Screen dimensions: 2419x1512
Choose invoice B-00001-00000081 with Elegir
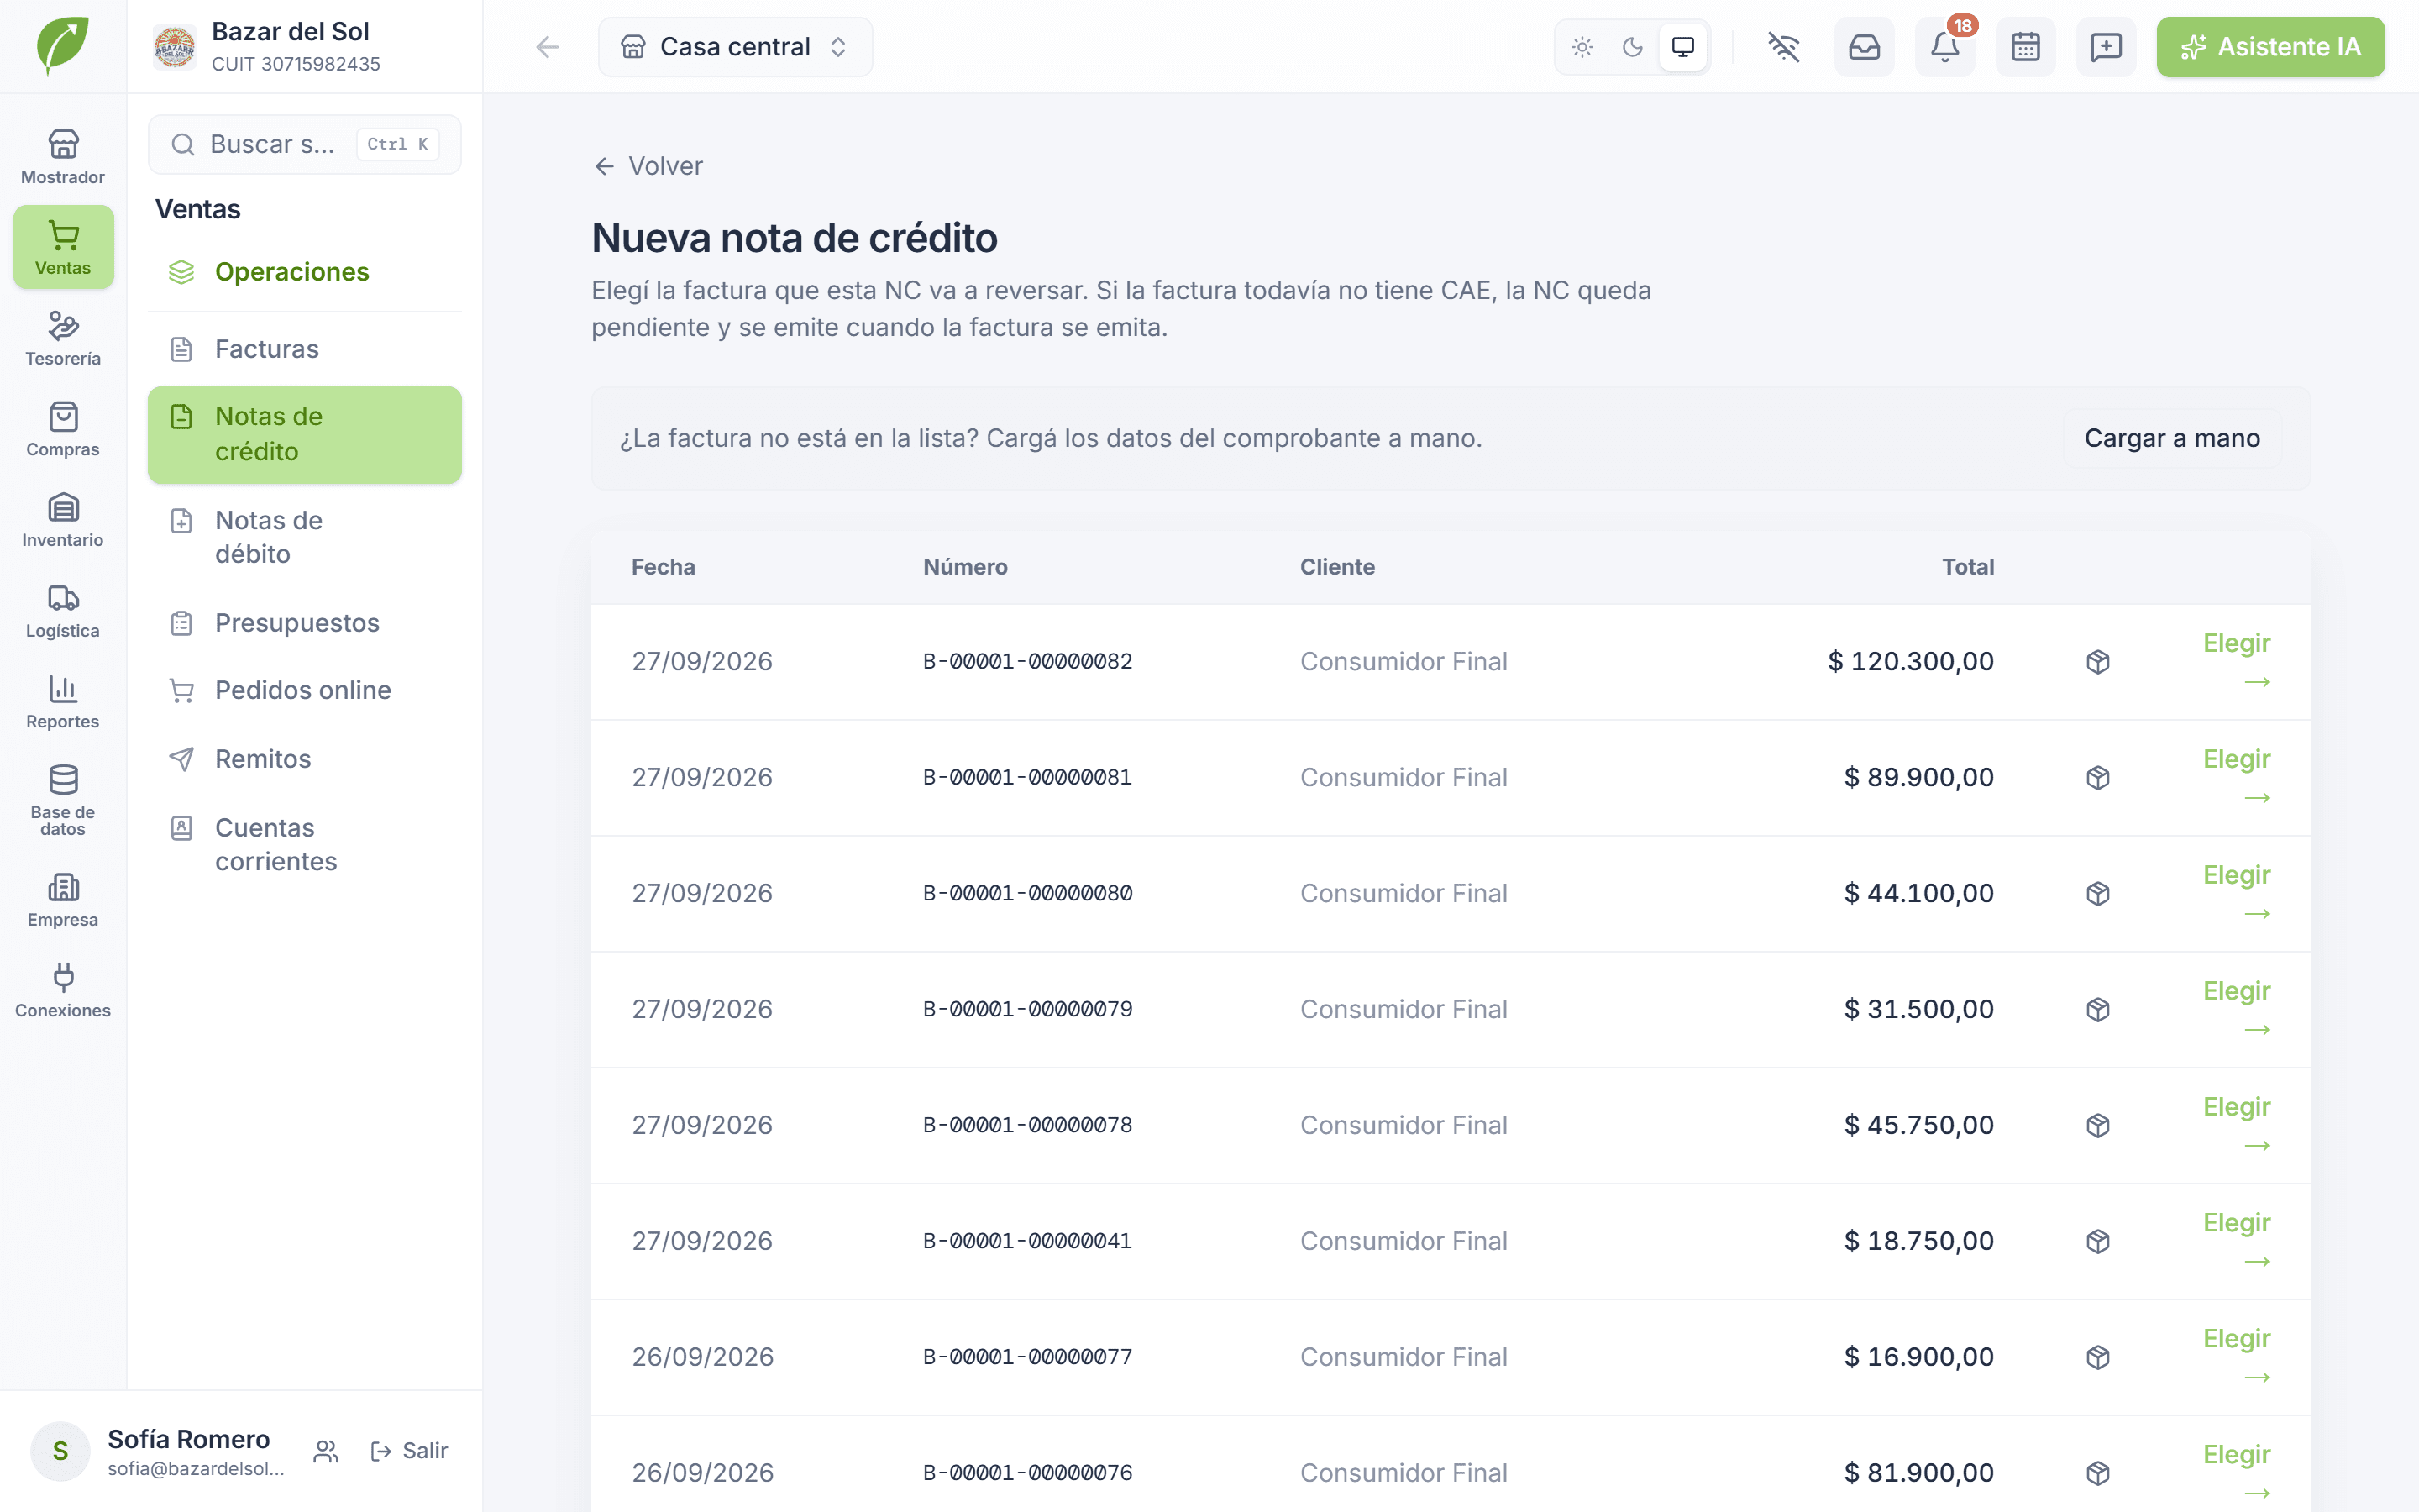[2237, 777]
